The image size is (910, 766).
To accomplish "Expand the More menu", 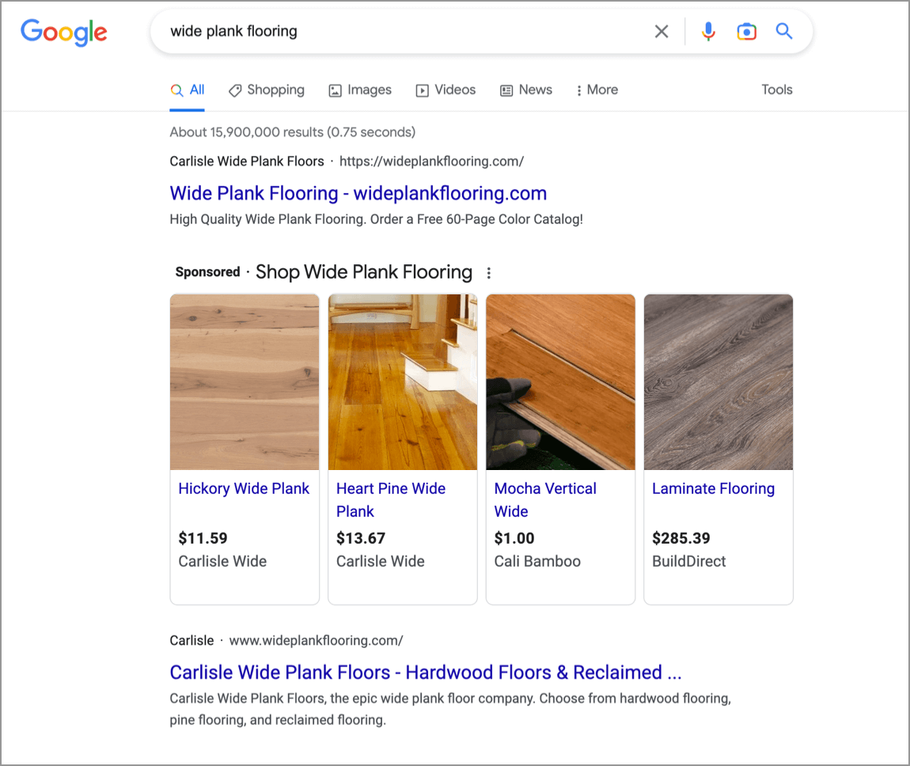I will [597, 90].
